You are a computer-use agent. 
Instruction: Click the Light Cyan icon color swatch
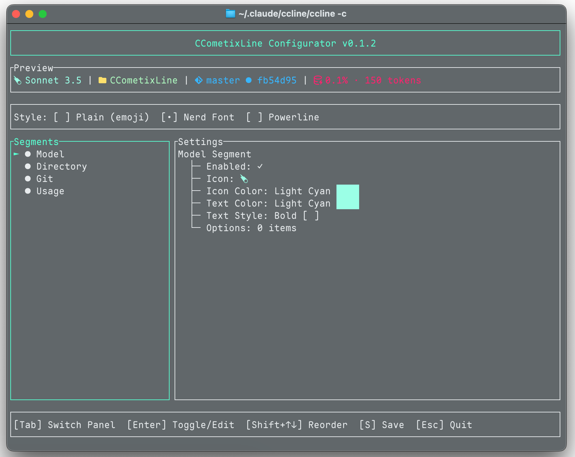pyautogui.click(x=348, y=191)
